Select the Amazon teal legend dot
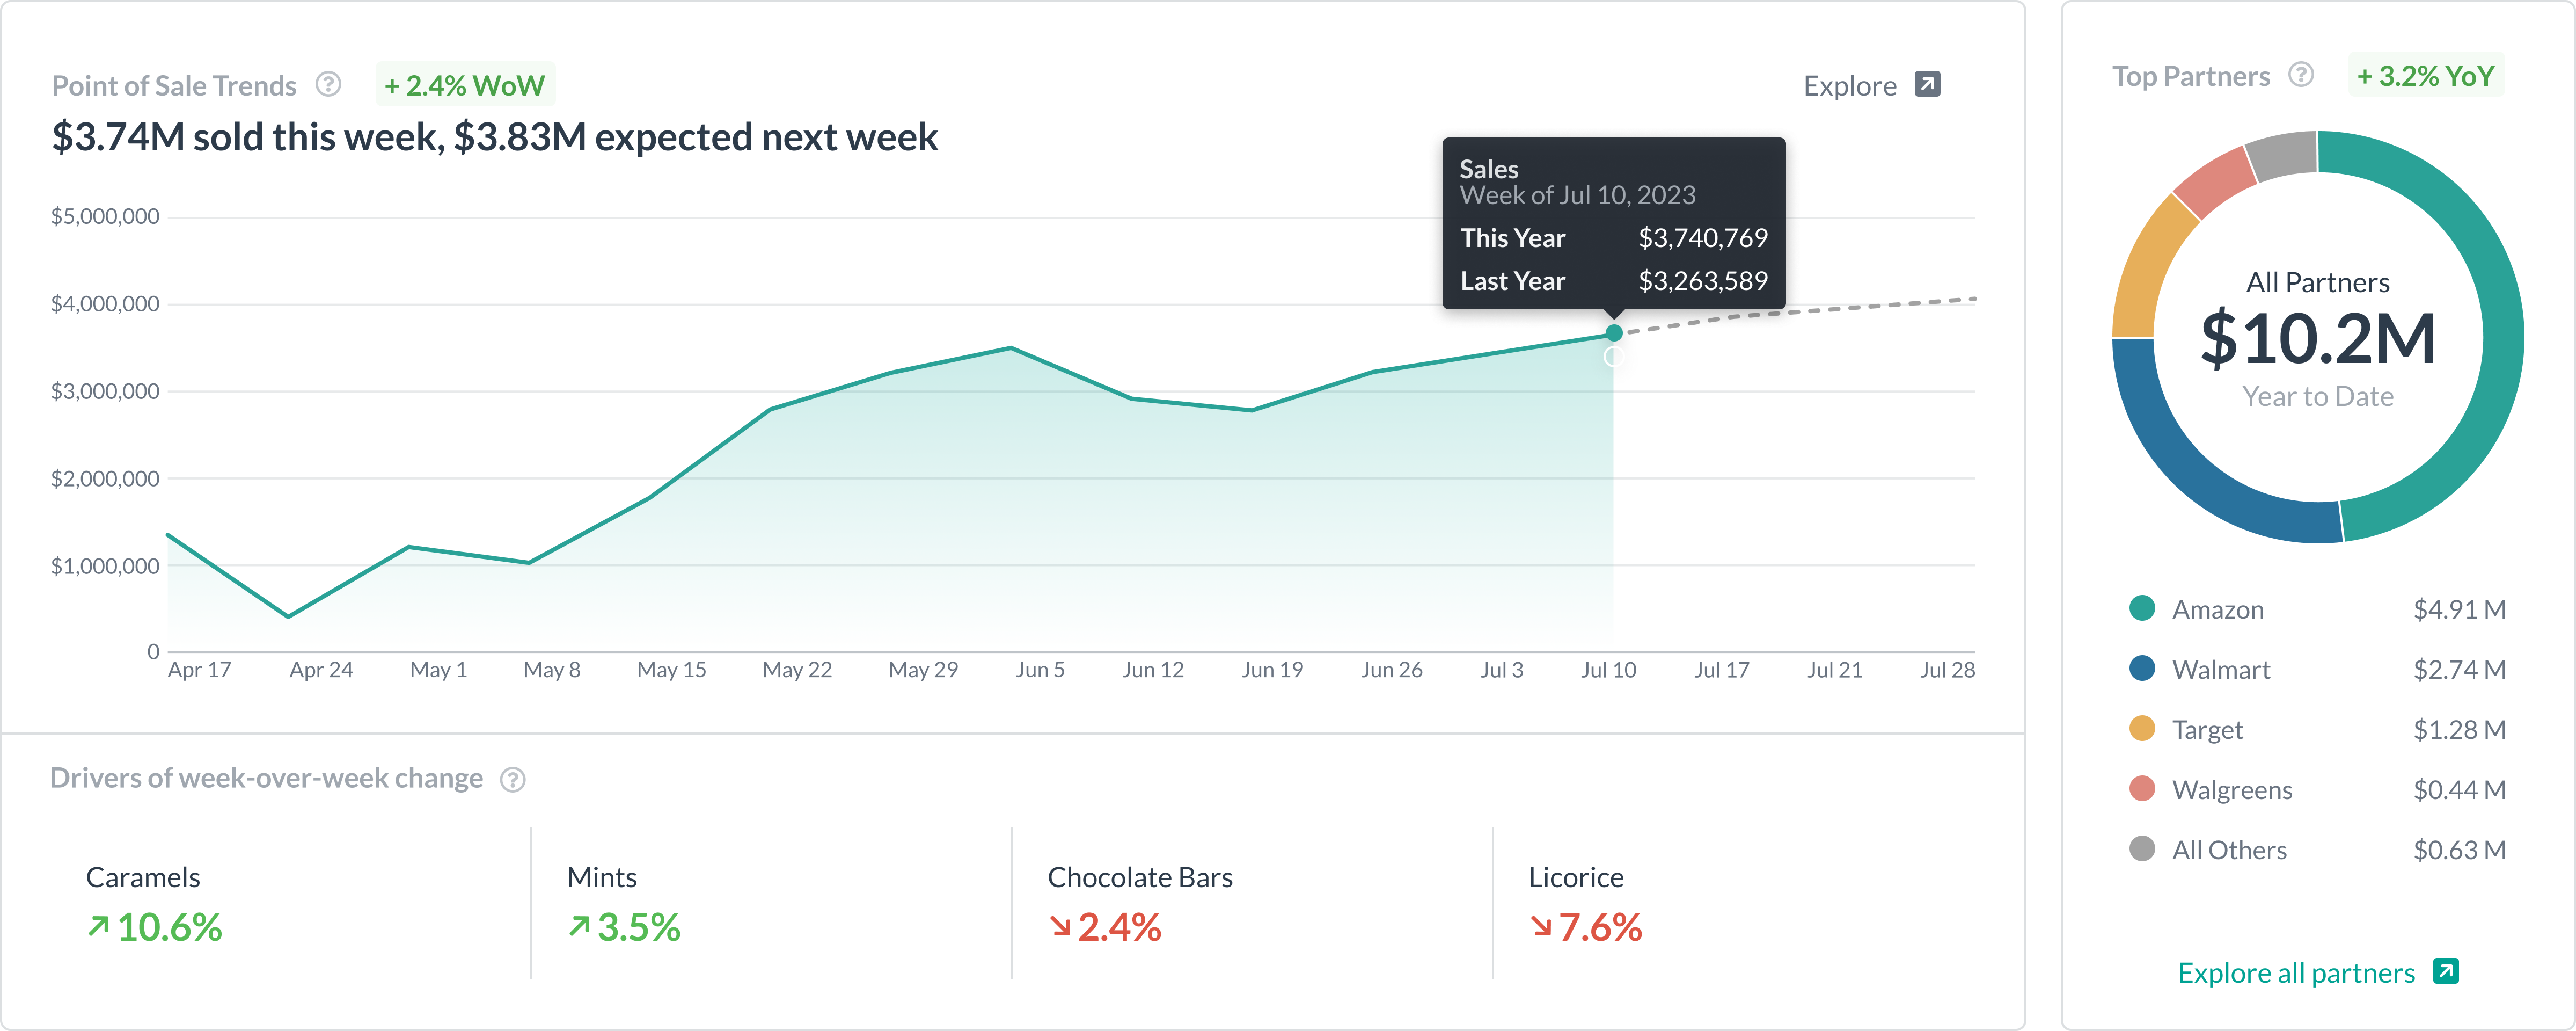Screen dimensions: 2576x1031 coord(2142,608)
